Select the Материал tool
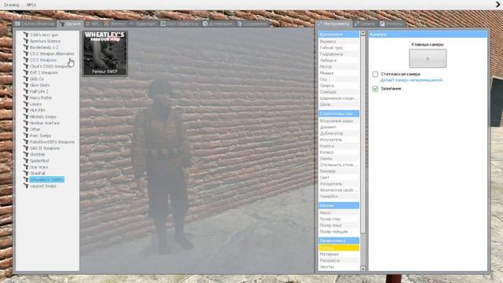 pyautogui.click(x=339, y=254)
